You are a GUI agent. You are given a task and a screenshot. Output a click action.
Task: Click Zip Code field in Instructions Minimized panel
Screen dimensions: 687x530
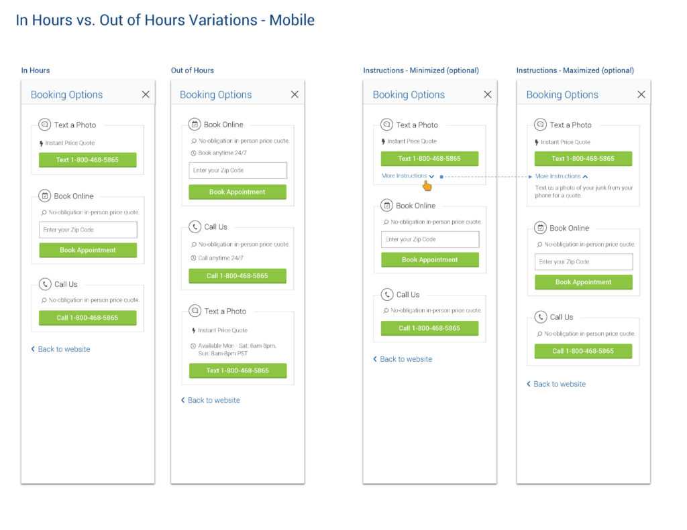[x=430, y=239]
